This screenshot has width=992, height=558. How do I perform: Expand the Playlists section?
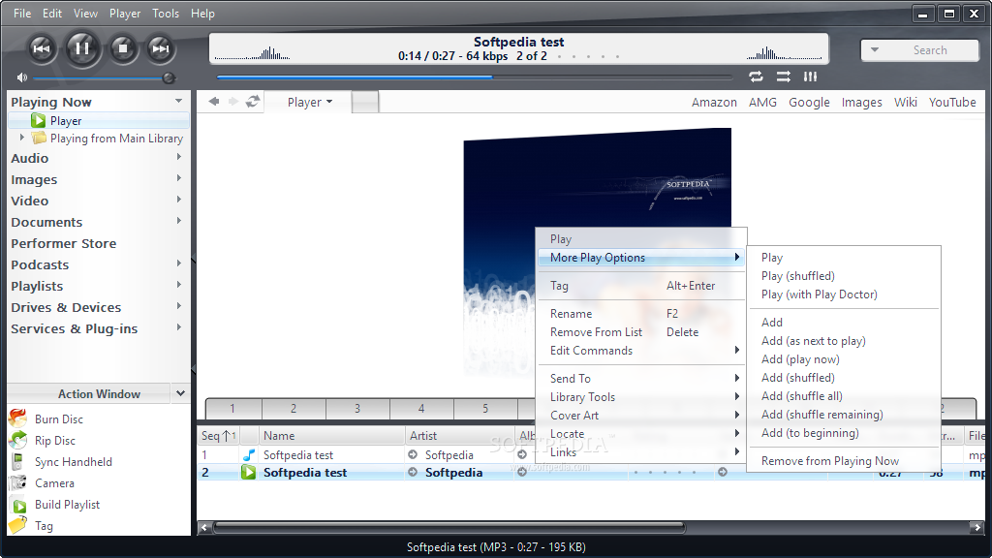(x=179, y=285)
